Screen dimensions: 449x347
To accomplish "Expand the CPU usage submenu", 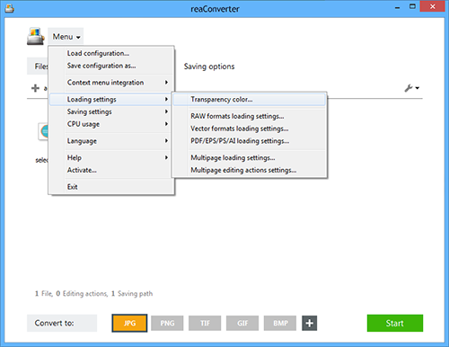I will pyautogui.click(x=111, y=124).
